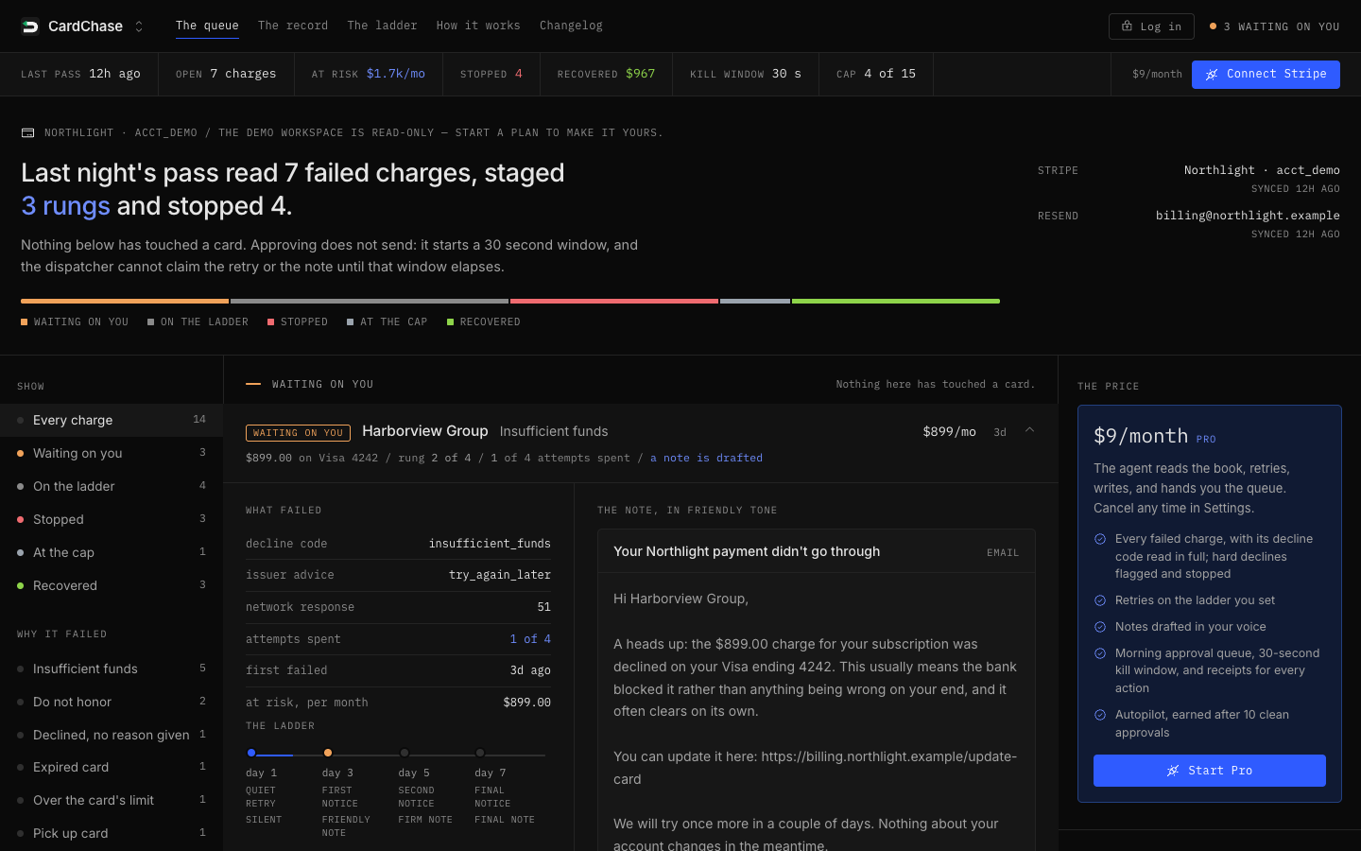Filter by Do not honor reason
This screenshot has width=1361, height=851.
(112, 702)
